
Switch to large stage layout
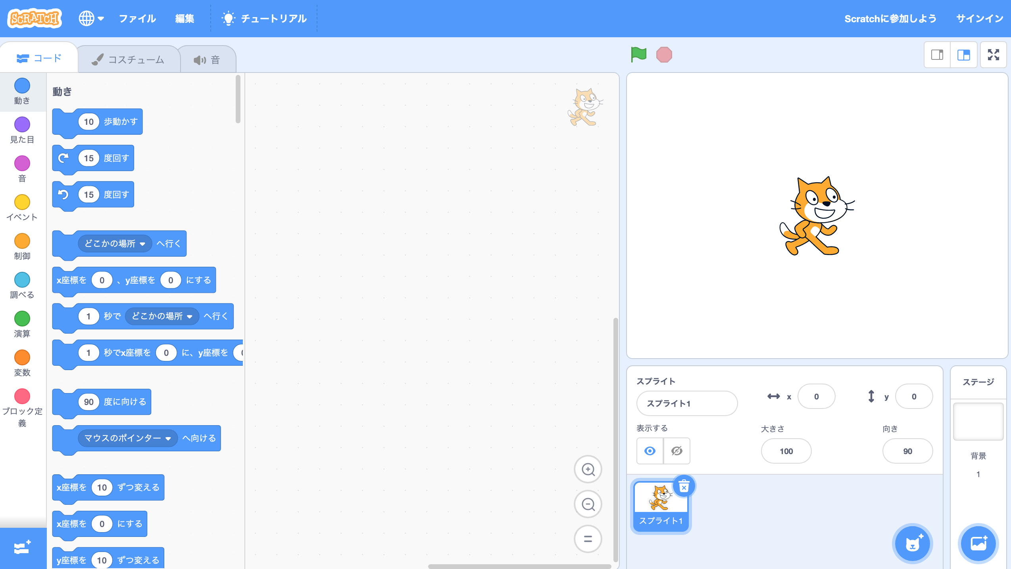coord(963,55)
